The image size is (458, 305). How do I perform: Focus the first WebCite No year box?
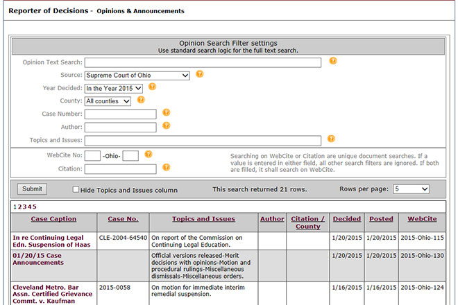point(92,156)
